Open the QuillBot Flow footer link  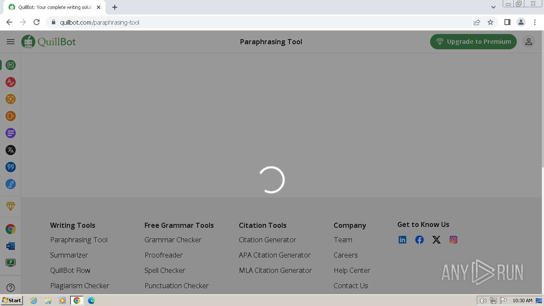70,270
